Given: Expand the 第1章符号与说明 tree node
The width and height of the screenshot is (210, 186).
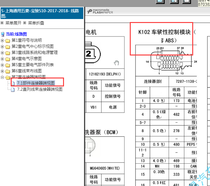Looking at the screenshot, I should 2,40.
